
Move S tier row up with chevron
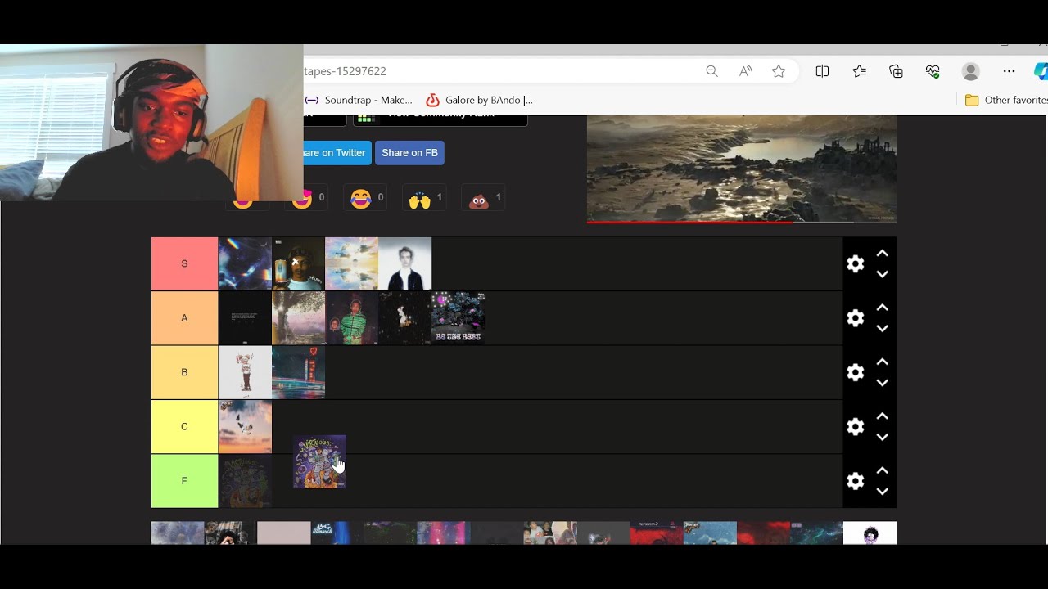point(882,254)
